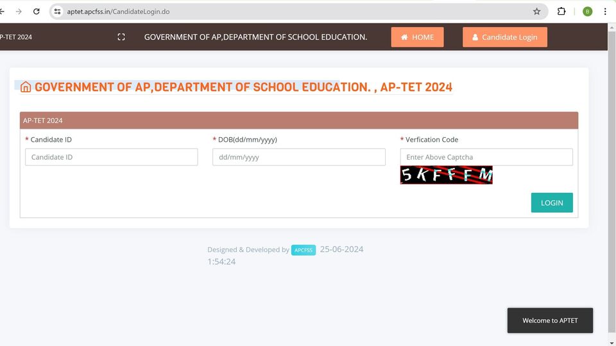Open browser extensions puzzle icon
Image resolution: width=616 pixels, height=346 pixels.
561,12
